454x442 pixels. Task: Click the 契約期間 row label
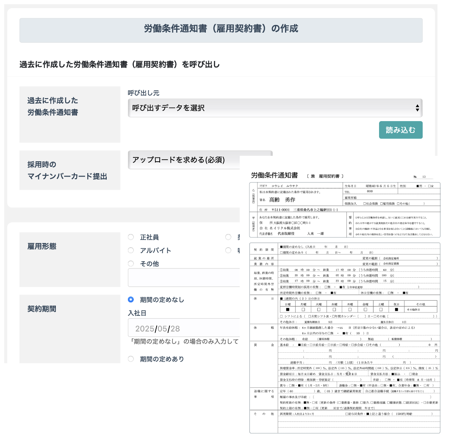42,309
